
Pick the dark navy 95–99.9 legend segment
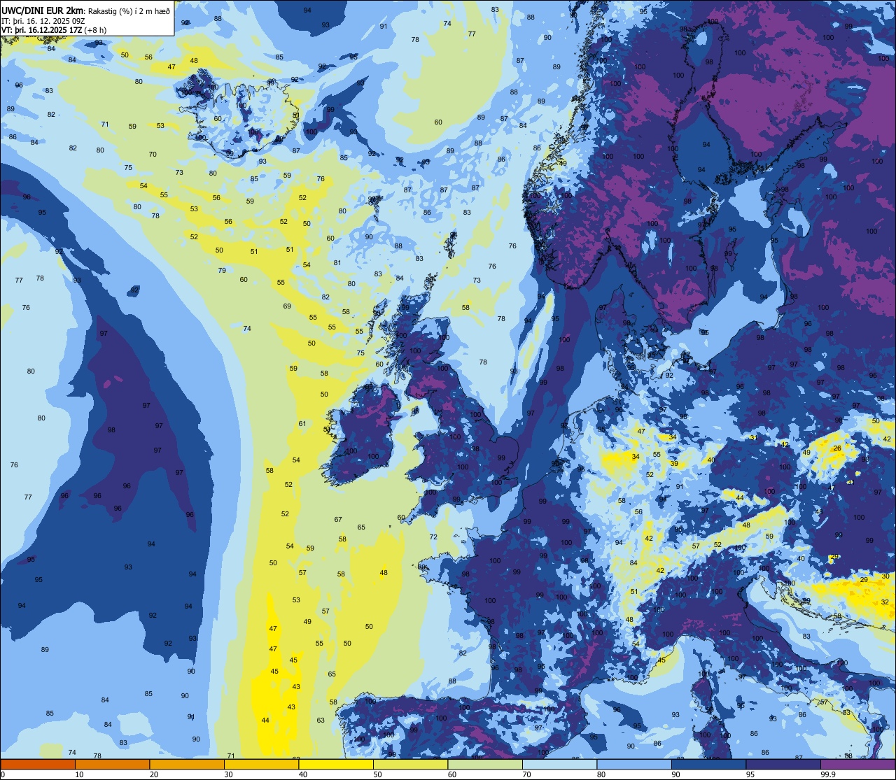783,764
